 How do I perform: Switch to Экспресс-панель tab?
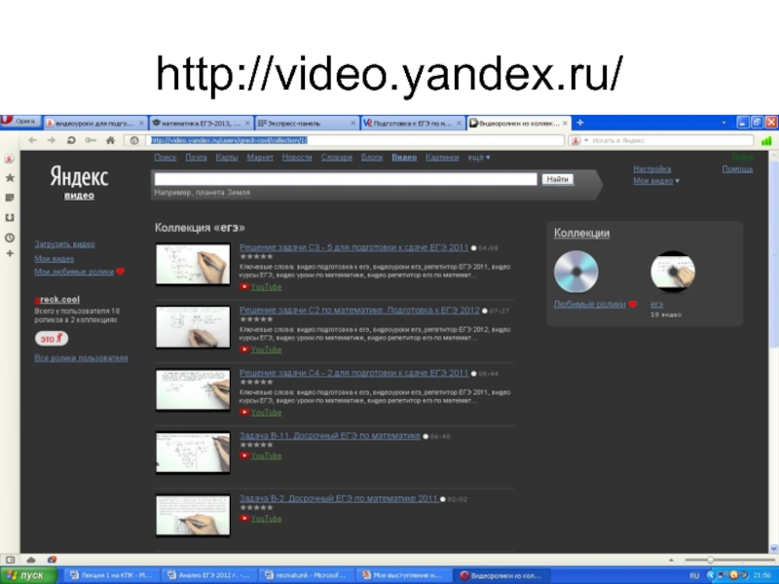pyautogui.click(x=307, y=124)
